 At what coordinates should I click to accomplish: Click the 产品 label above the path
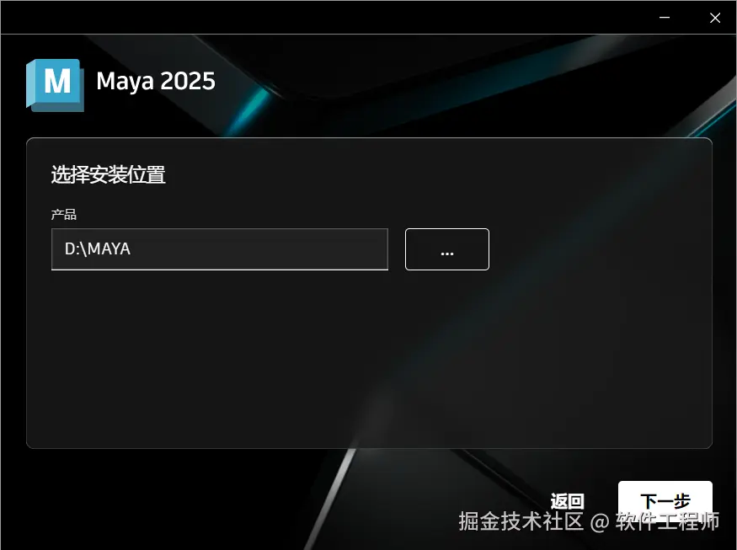pyautogui.click(x=64, y=215)
